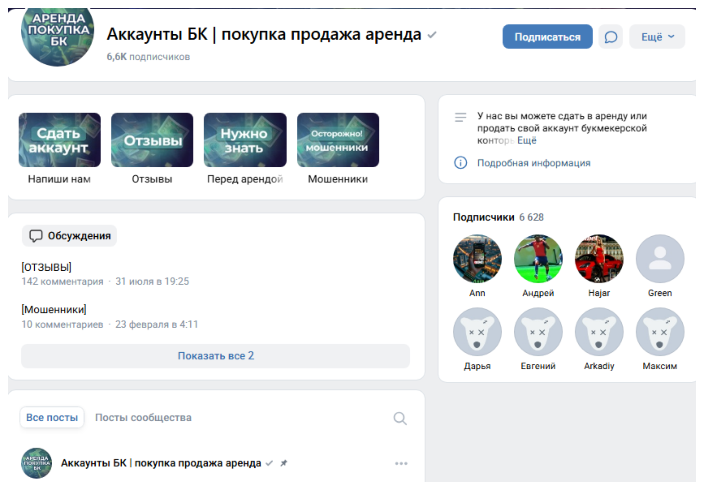The image size is (704, 490).
Task: Expand description with Ещё link
Action: click(x=527, y=140)
